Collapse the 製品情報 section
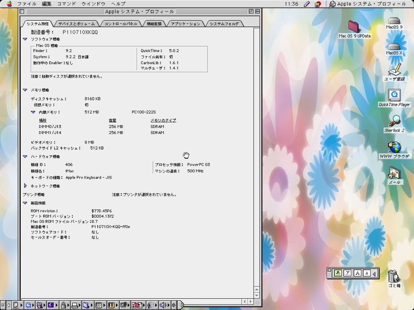The image size is (414, 310). click(25, 203)
